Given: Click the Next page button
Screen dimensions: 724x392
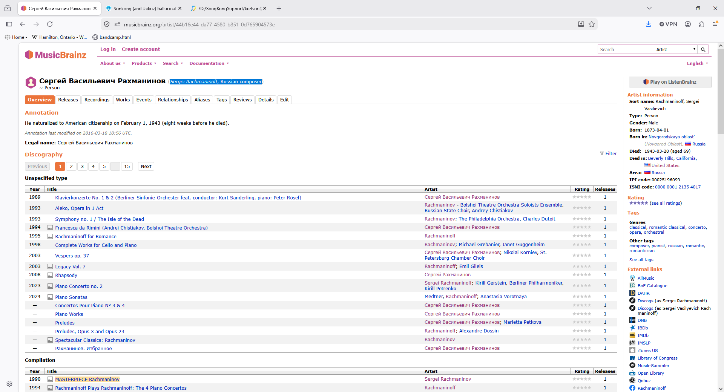Looking at the screenshot, I should pos(146,167).
